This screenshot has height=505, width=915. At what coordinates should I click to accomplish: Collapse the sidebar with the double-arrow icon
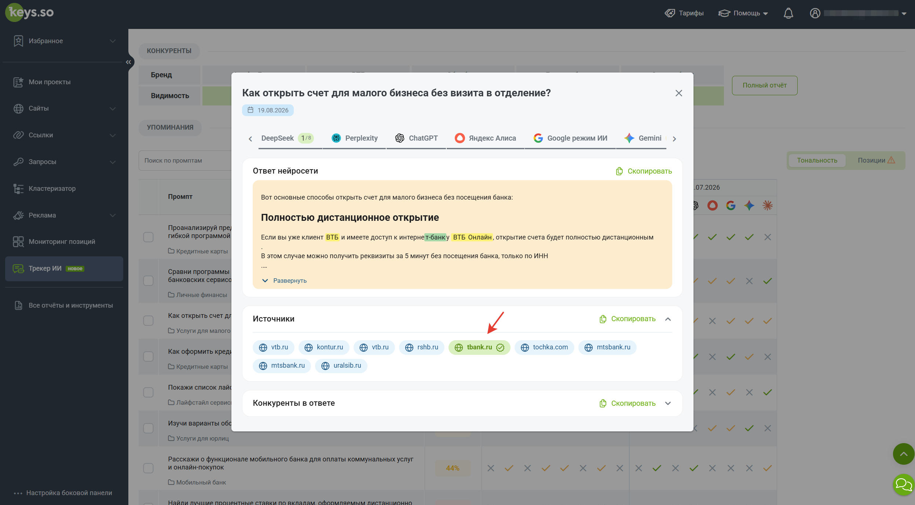point(128,62)
